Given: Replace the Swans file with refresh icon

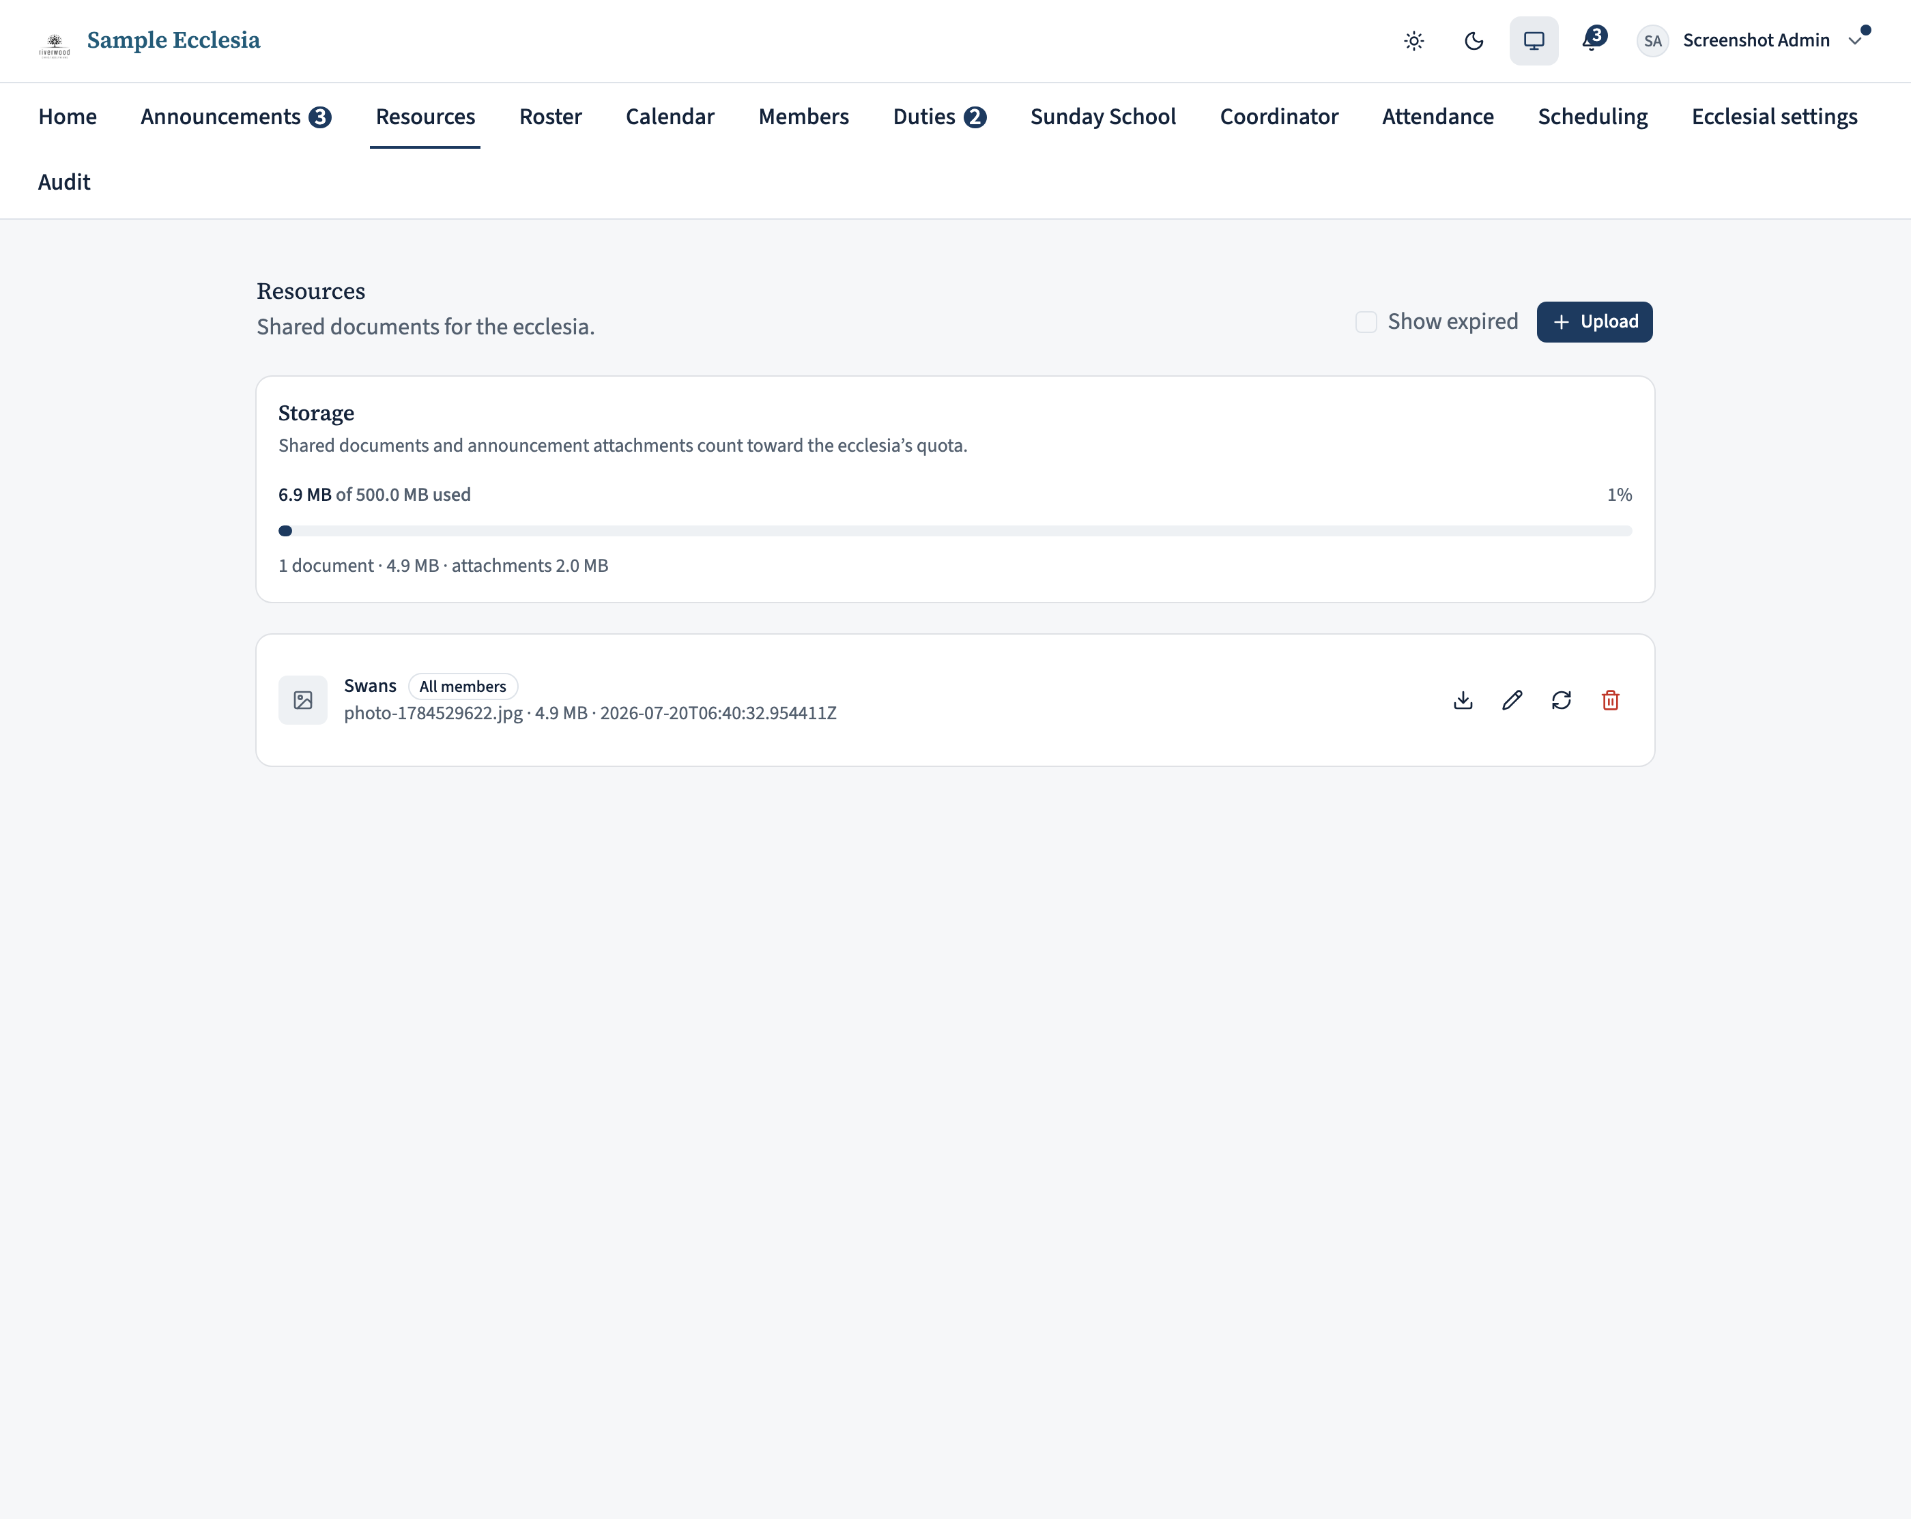Looking at the screenshot, I should tap(1562, 700).
